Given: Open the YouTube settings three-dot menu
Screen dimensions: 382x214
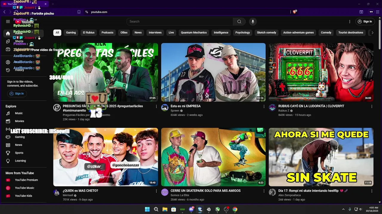Looking at the screenshot, I should pyautogui.click(x=350, y=21).
